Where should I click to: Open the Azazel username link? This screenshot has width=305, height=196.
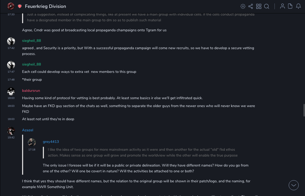pyautogui.click(x=28, y=130)
